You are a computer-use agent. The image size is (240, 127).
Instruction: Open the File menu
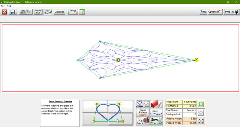click(x=3, y=6)
